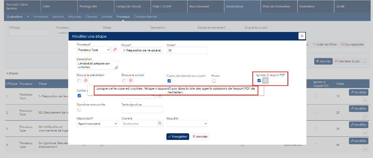
Task: Switch to the Structures sub-tab
Action: [75, 17]
